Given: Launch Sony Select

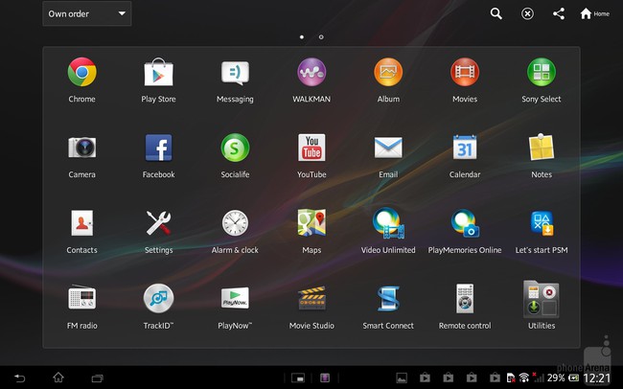Looking at the screenshot, I should tap(542, 72).
